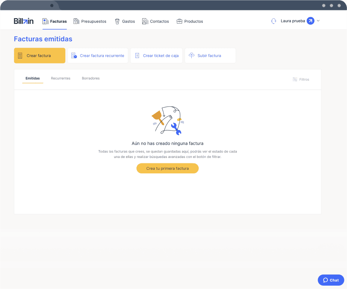Open the Filtros panel
347x289 pixels.
(301, 80)
